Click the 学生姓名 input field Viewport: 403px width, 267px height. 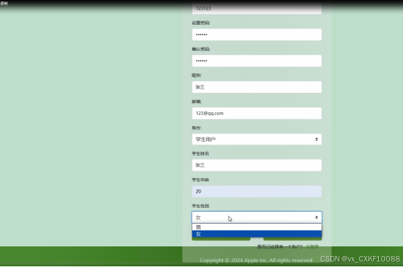[x=256, y=165]
